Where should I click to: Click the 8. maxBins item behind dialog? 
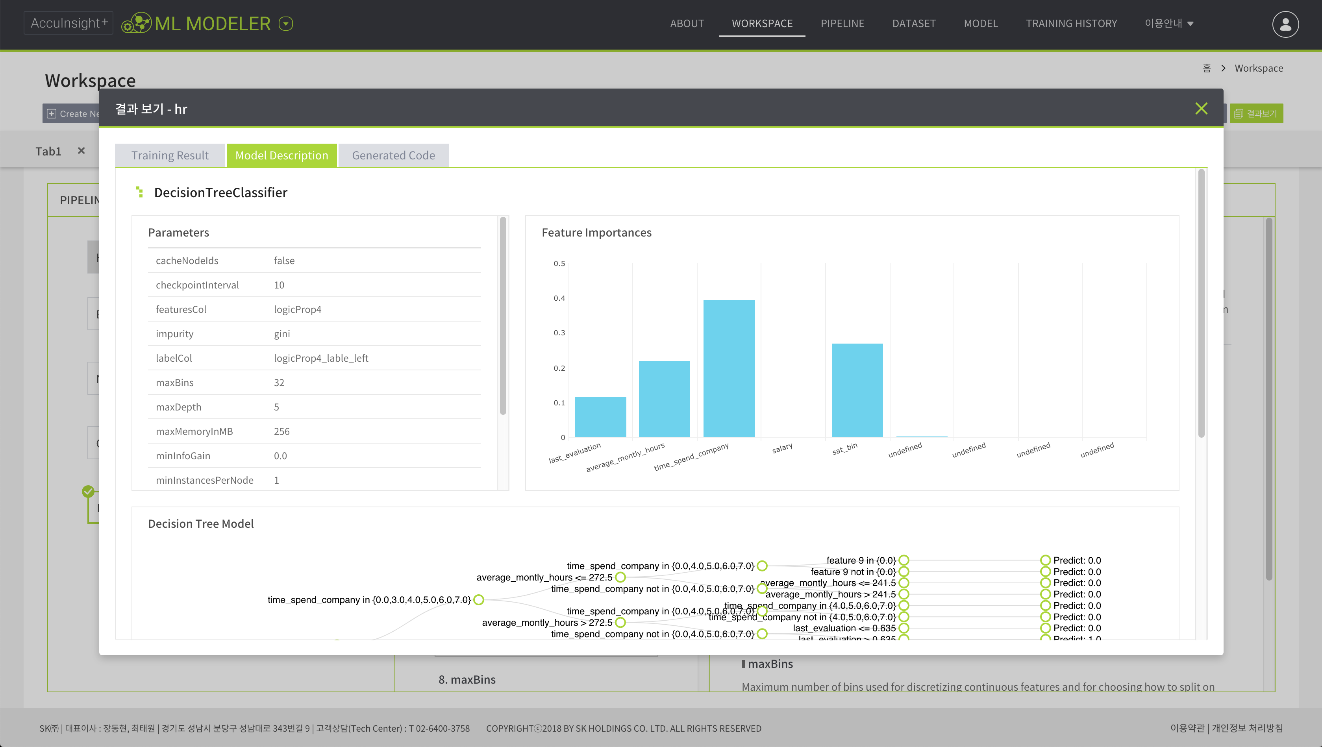click(467, 679)
